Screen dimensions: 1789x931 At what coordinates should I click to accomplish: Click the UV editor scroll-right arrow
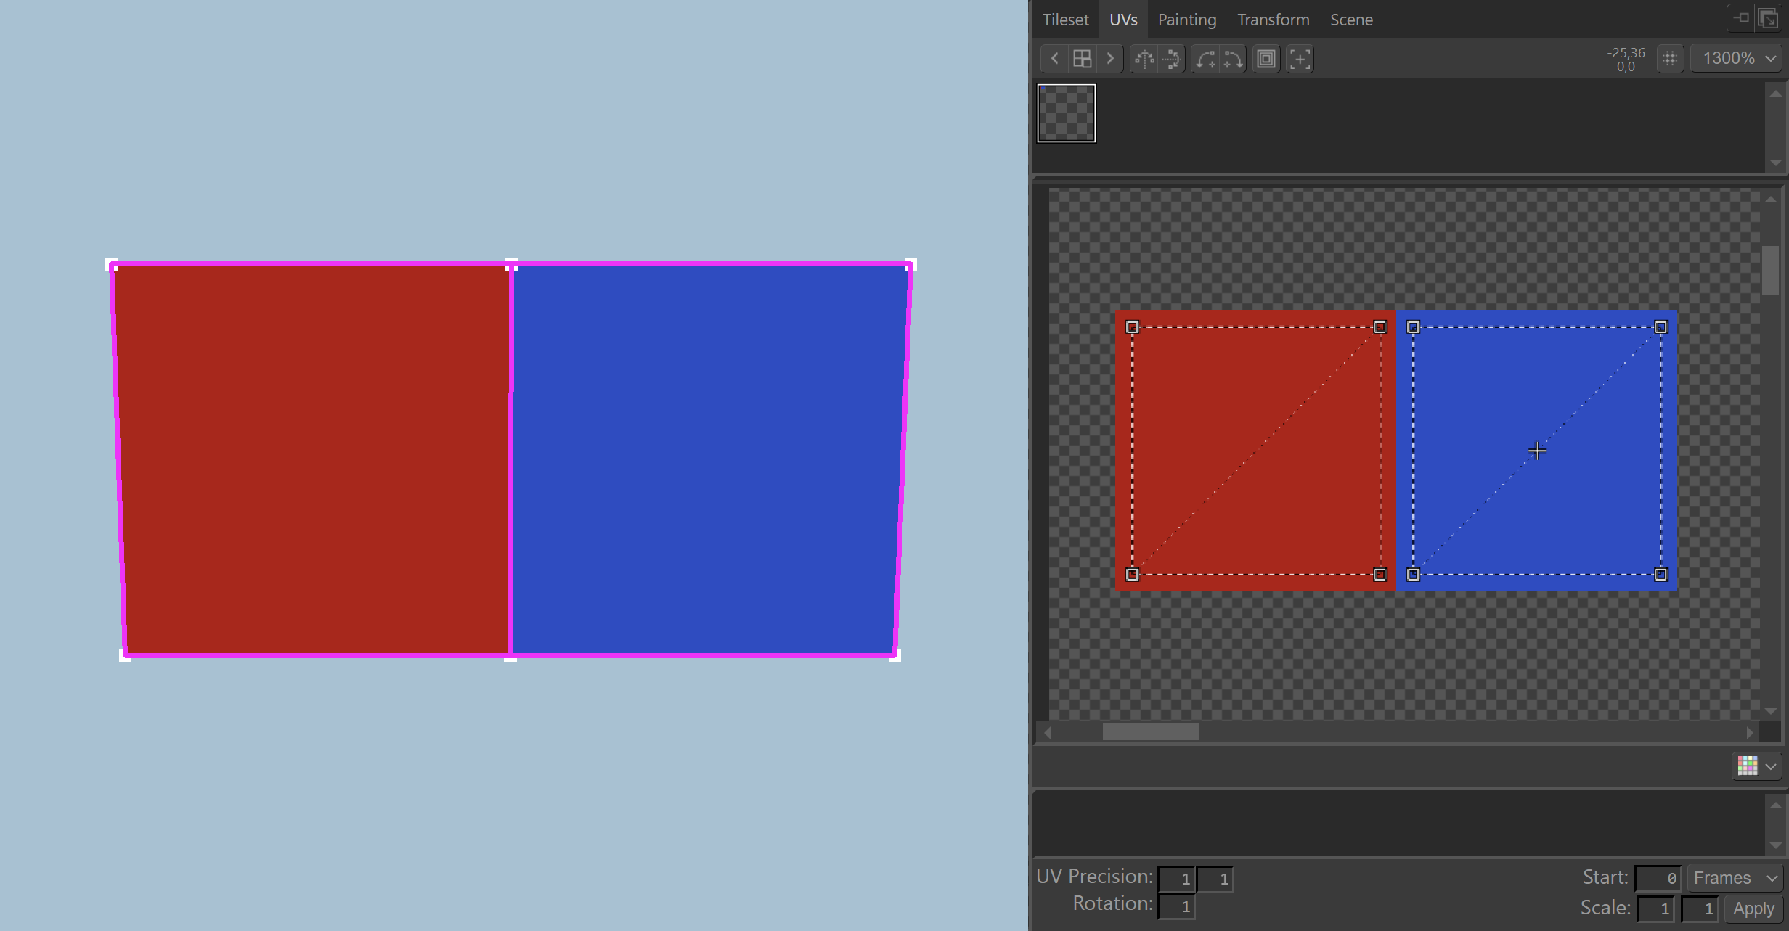point(1750,733)
